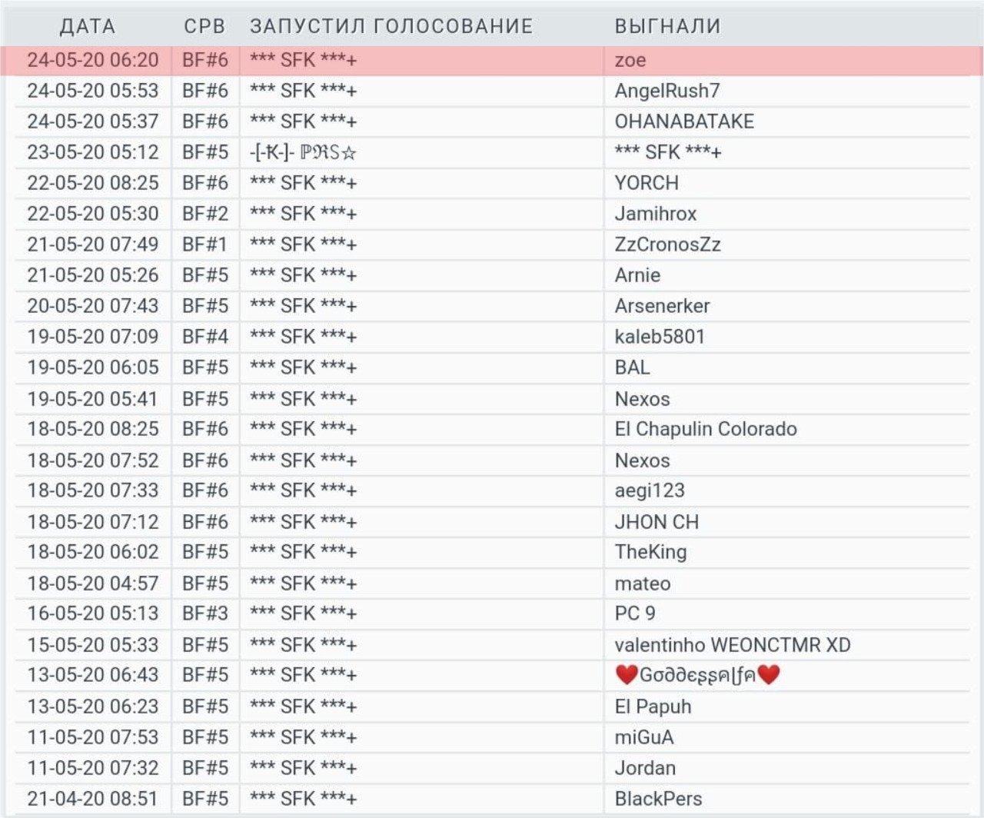Select the player JHON CH
Viewport: 984px width, 818px height.
point(657,521)
